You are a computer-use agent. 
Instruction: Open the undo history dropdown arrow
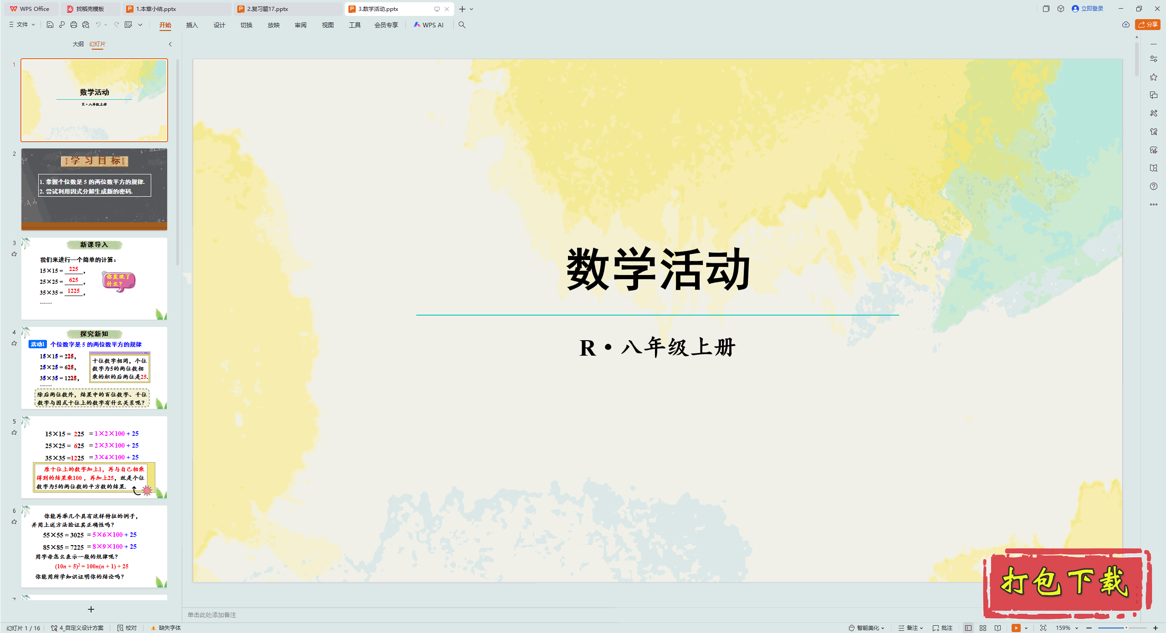106,25
